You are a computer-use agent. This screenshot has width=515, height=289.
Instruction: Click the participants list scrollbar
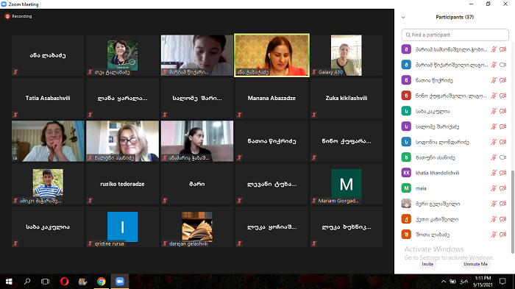point(512,212)
